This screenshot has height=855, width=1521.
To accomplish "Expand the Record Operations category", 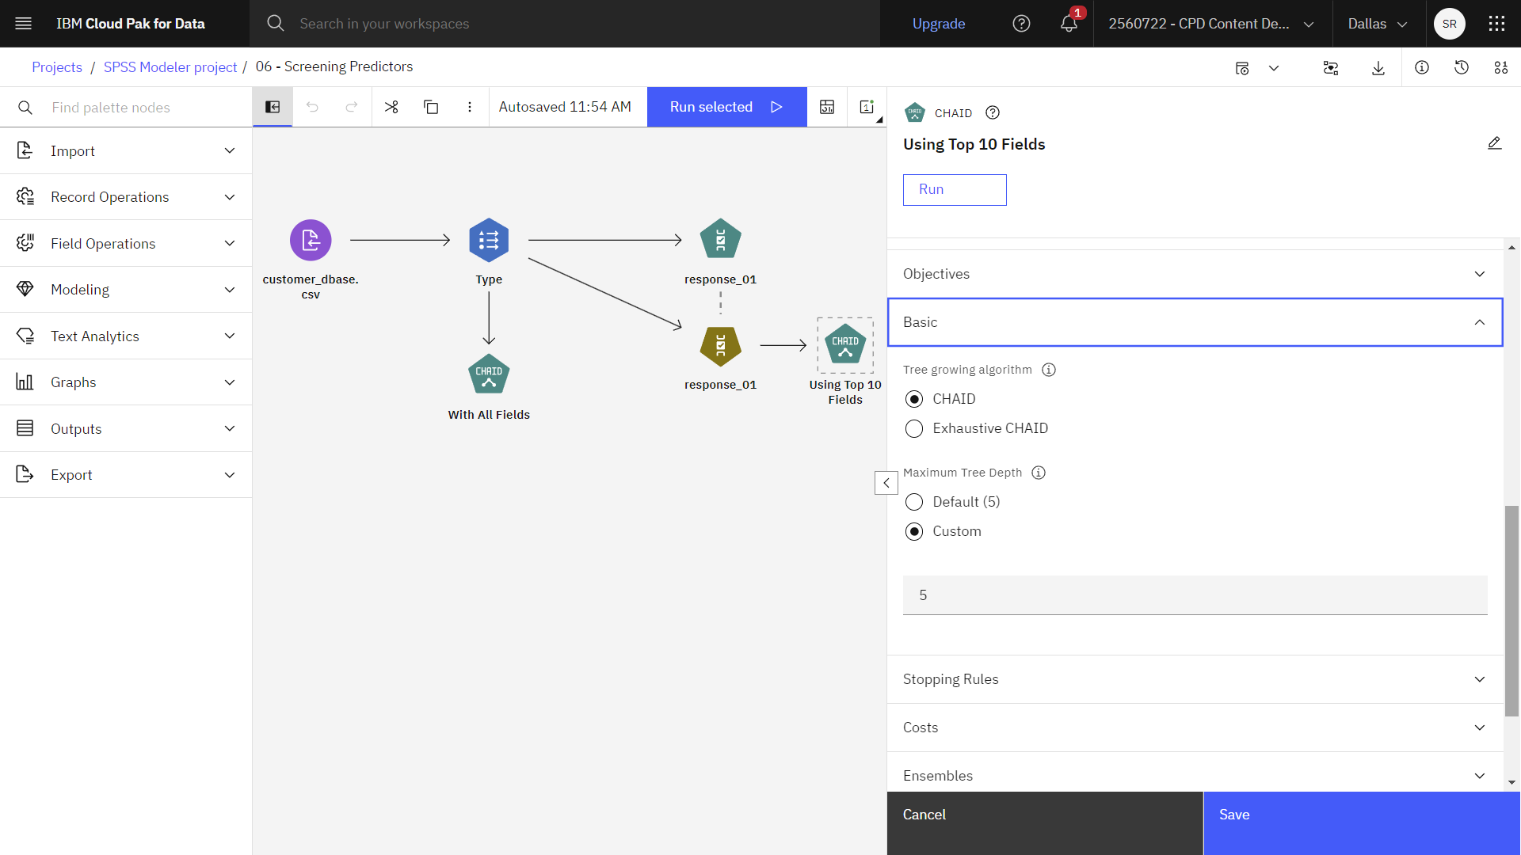I will tap(126, 197).
